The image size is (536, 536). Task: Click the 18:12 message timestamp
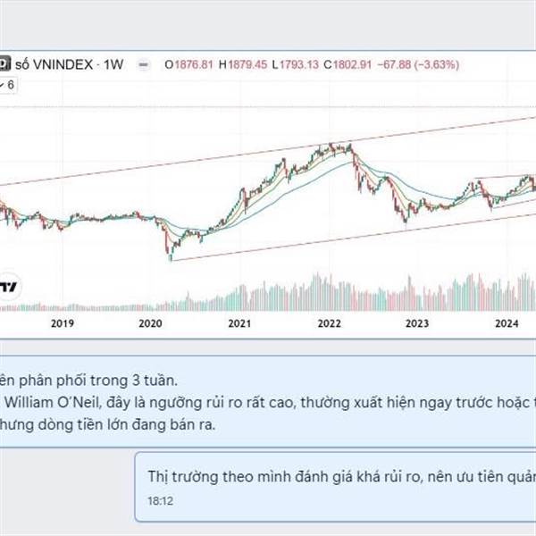click(x=160, y=501)
